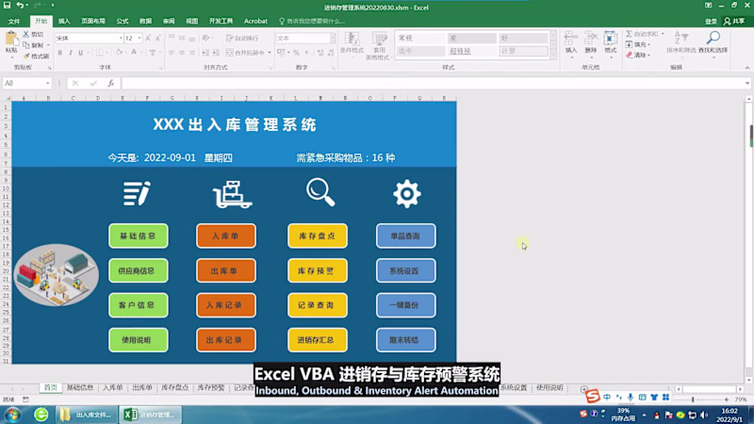754x424 pixels.
Task: Click the Fill Color bucket icon
Action: point(119,53)
